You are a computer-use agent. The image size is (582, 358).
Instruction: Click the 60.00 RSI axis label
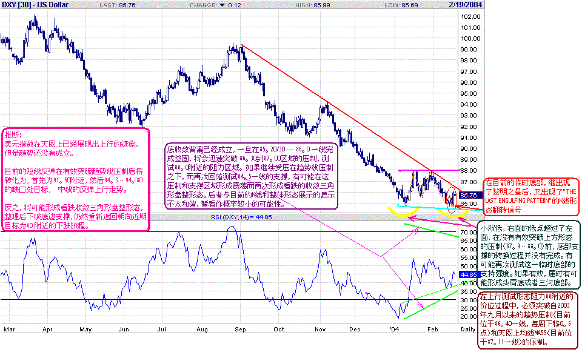(x=469, y=250)
